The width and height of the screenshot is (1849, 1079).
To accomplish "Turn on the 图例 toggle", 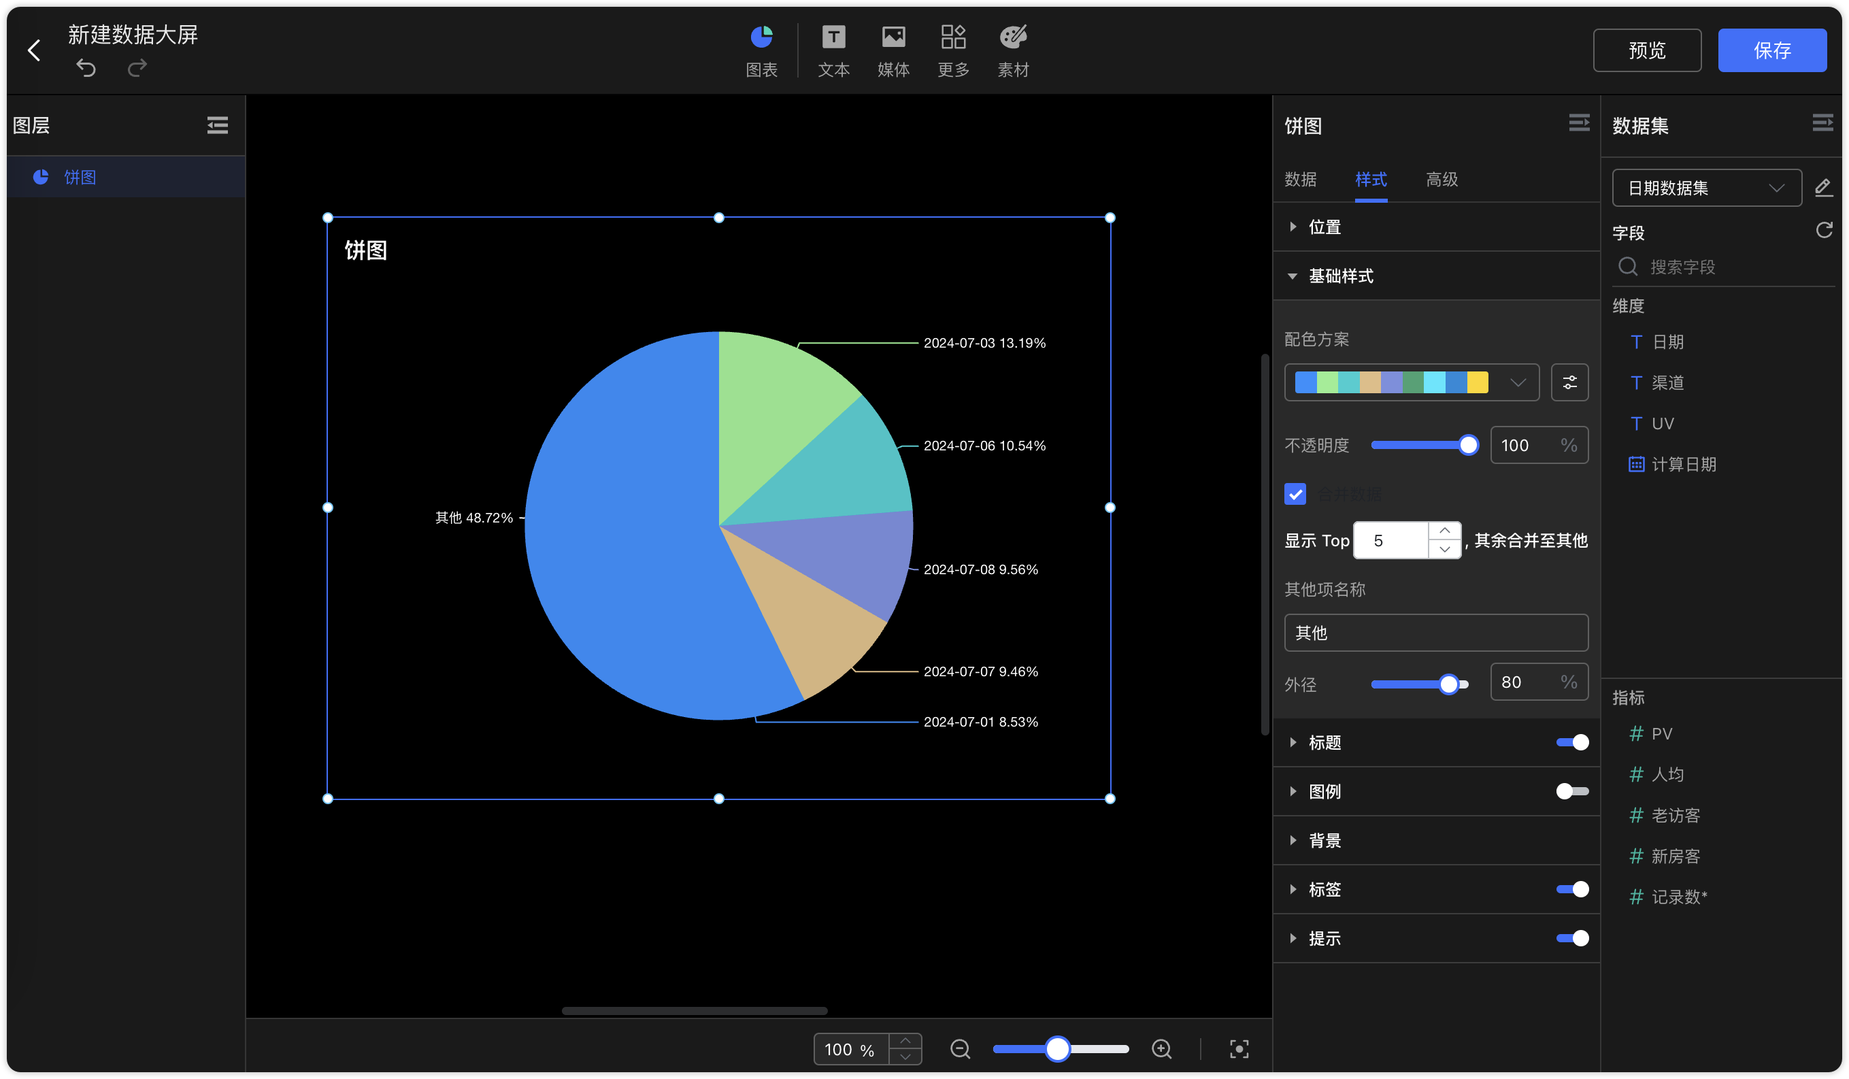I will 1571,791.
